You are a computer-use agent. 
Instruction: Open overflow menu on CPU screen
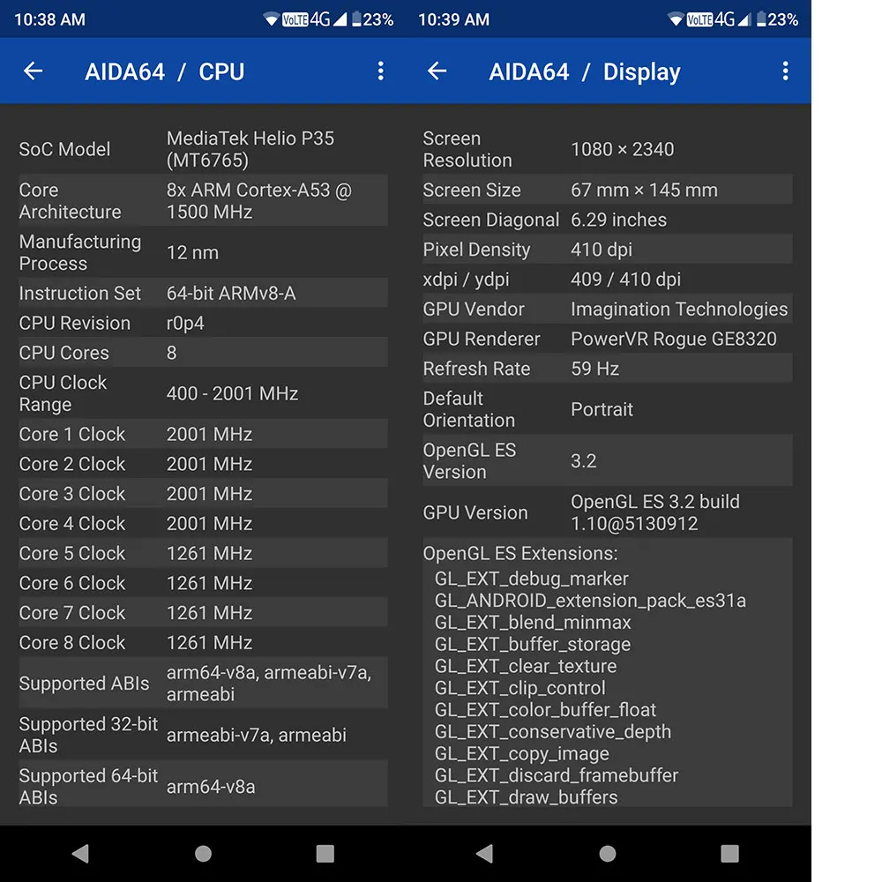pos(381,71)
